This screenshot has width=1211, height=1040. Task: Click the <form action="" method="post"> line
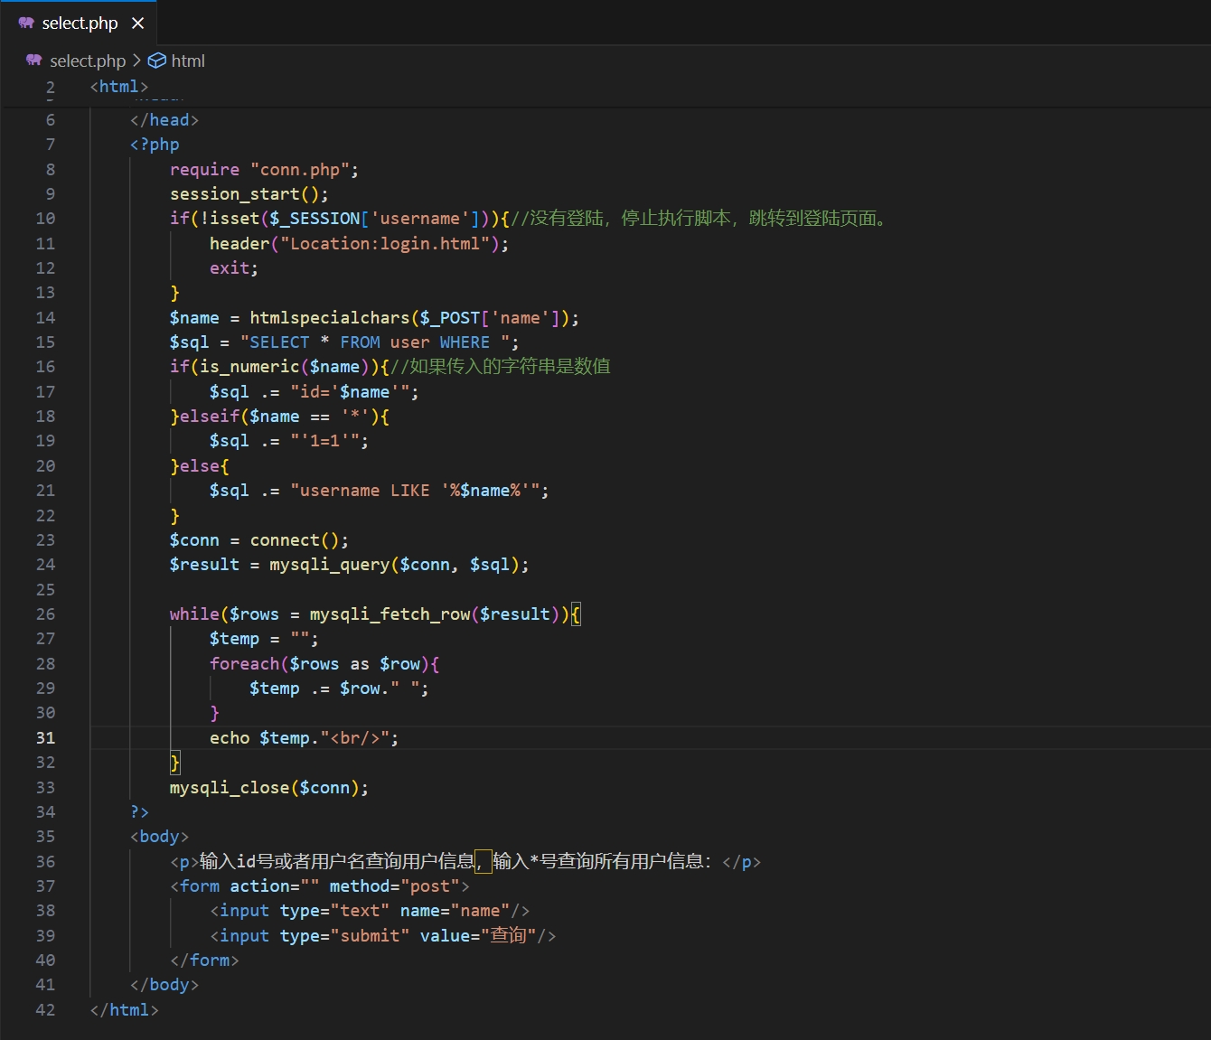click(x=320, y=886)
